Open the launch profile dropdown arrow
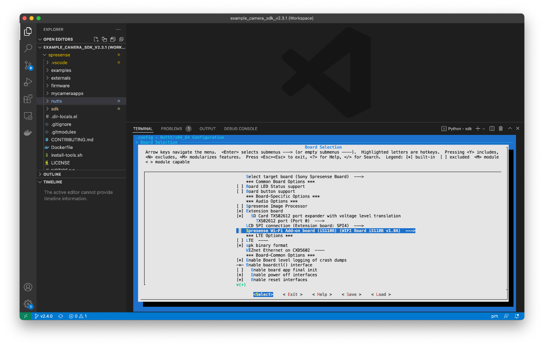Image resolution: width=544 pixels, height=346 pixels. point(484,129)
